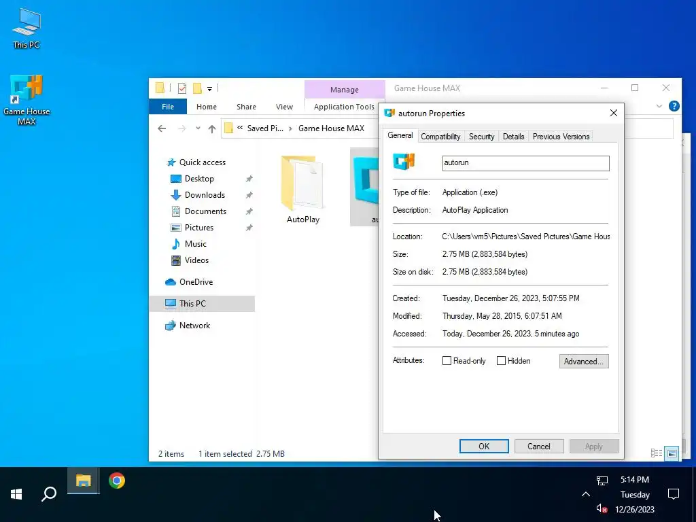
Task: Open Compatibility tab in autorun Properties
Action: click(440, 137)
